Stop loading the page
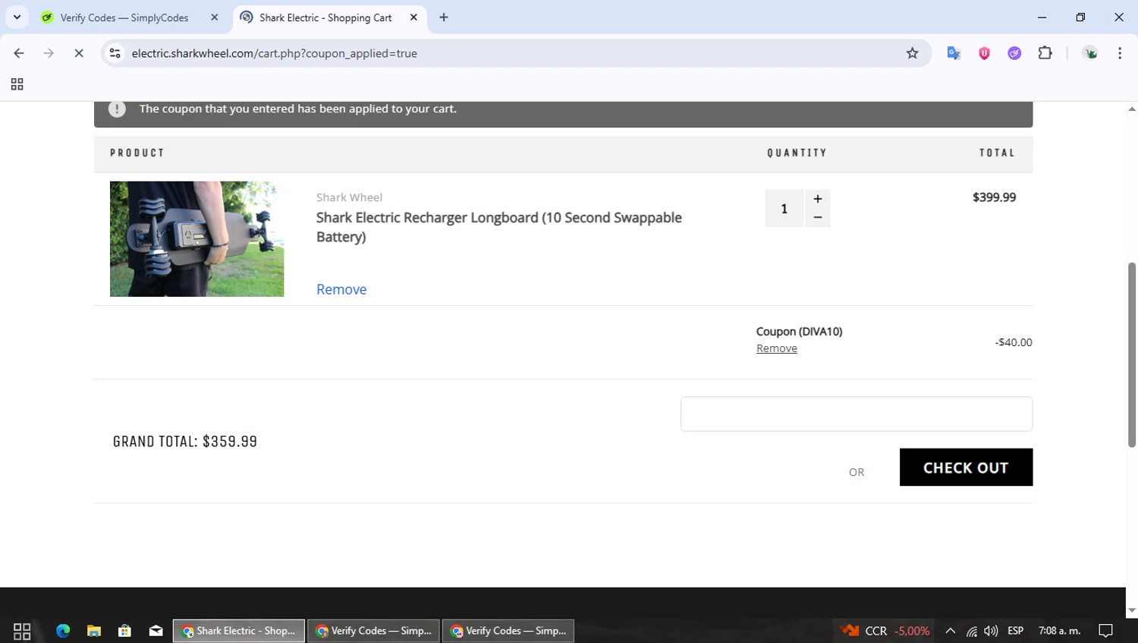The width and height of the screenshot is (1138, 643). tap(79, 53)
